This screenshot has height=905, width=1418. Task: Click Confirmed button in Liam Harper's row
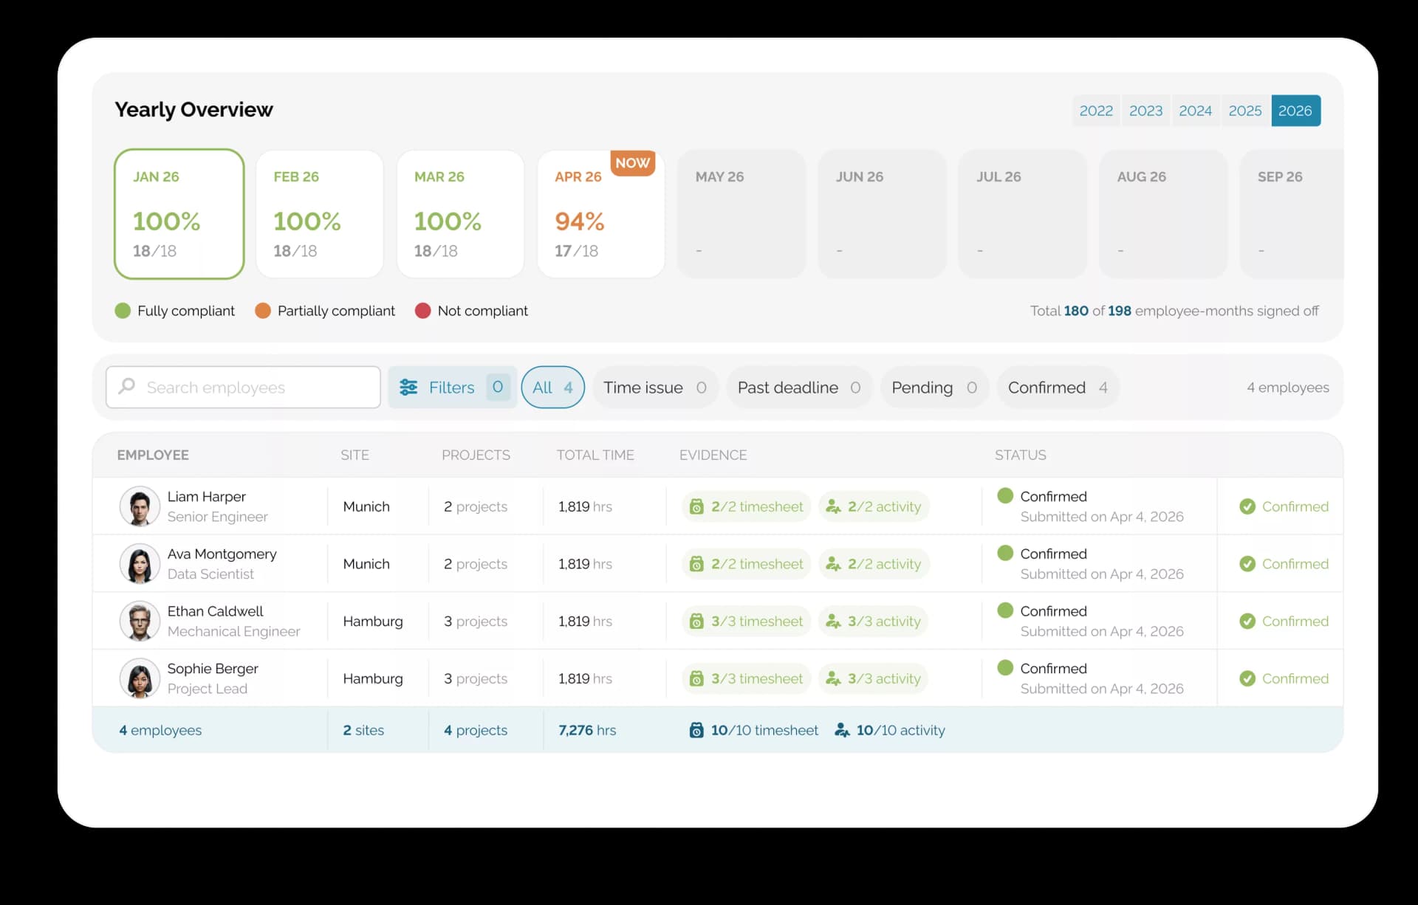[1284, 506]
